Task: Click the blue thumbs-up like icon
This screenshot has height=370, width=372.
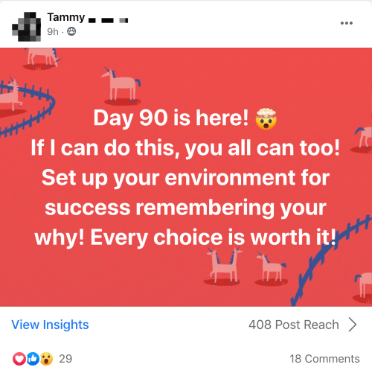Action: click(33, 359)
